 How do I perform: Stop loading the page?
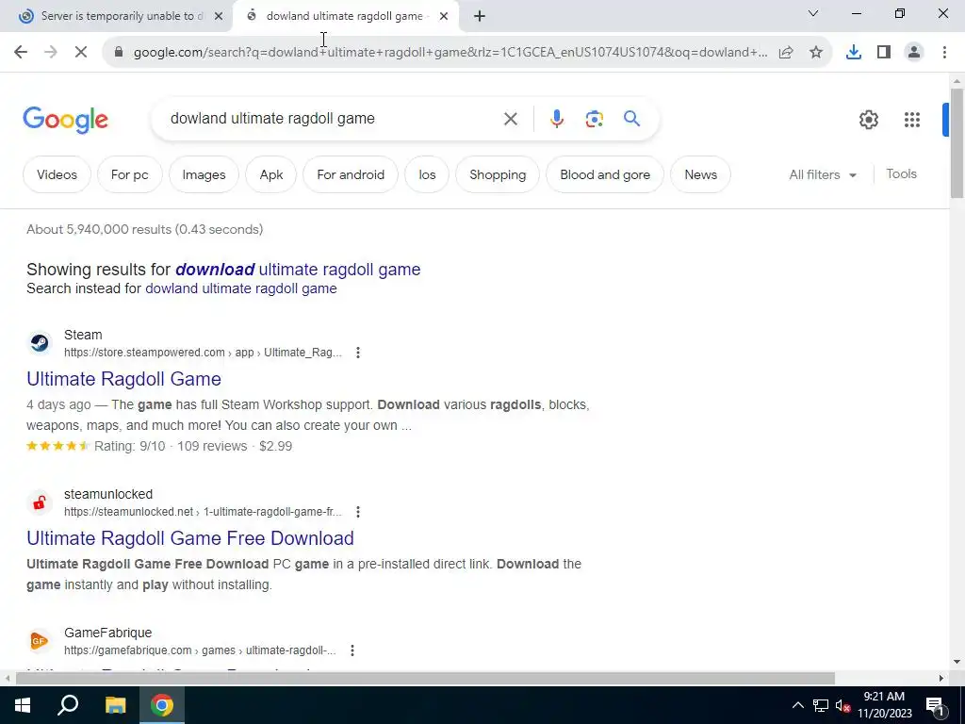81,53
